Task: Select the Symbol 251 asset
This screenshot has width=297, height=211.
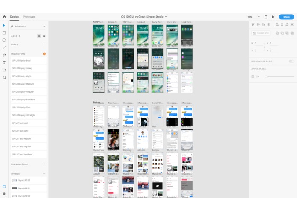Action: 28,188
